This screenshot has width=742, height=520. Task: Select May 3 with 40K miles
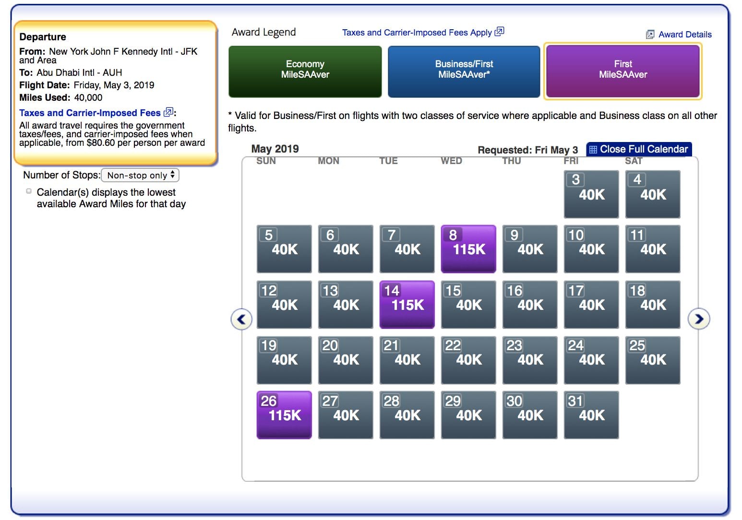tap(591, 194)
